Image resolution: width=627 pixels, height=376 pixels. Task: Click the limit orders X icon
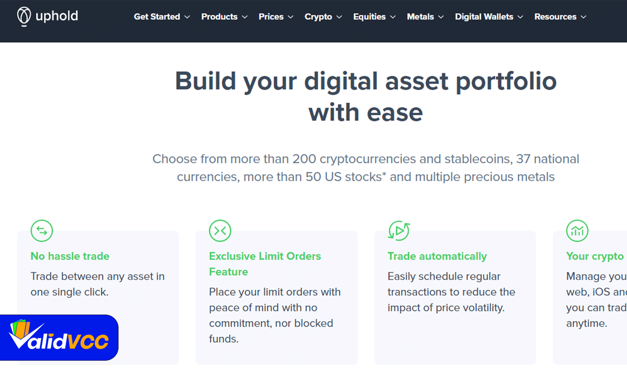(220, 230)
